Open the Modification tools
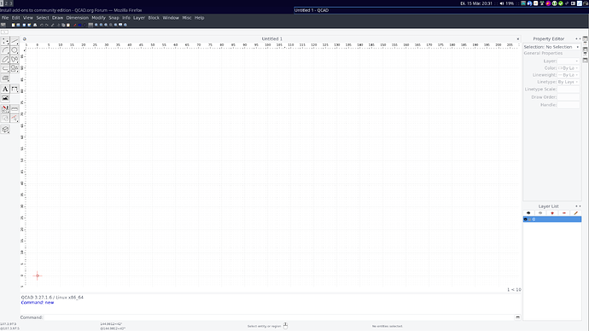This screenshot has width=589, height=331. point(5,109)
